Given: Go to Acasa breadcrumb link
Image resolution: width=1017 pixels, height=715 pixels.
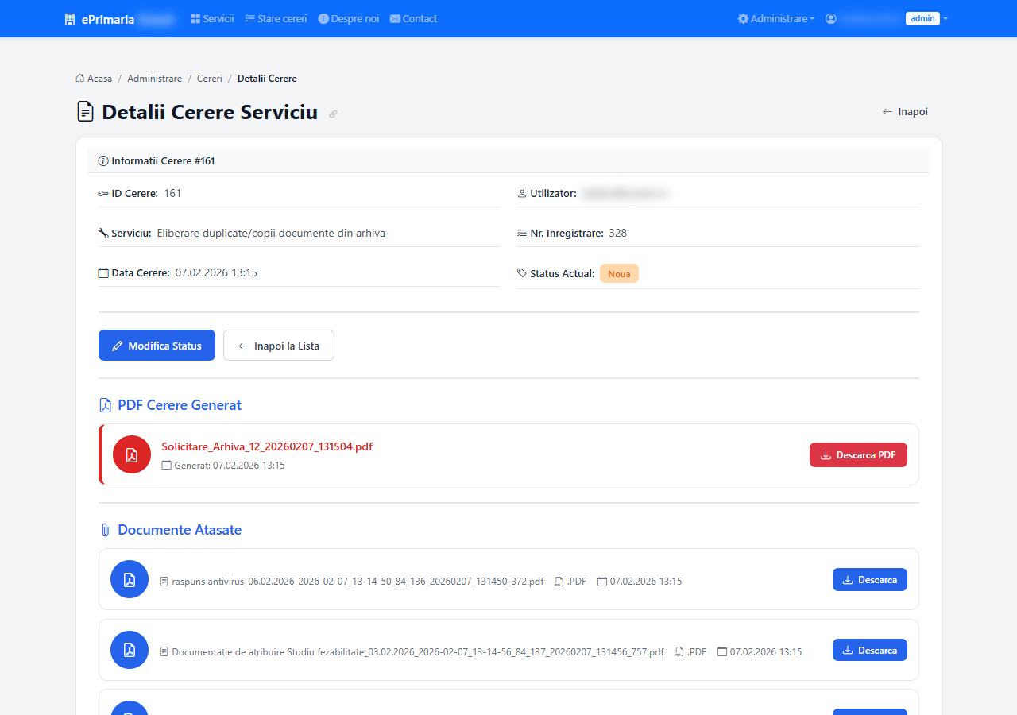Looking at the screenshot, I should point(94,79).
